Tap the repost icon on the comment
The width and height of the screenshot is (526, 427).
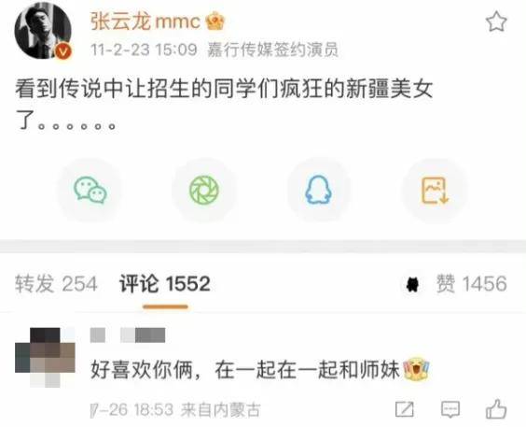pyautogui.click(x=404, y=409)
